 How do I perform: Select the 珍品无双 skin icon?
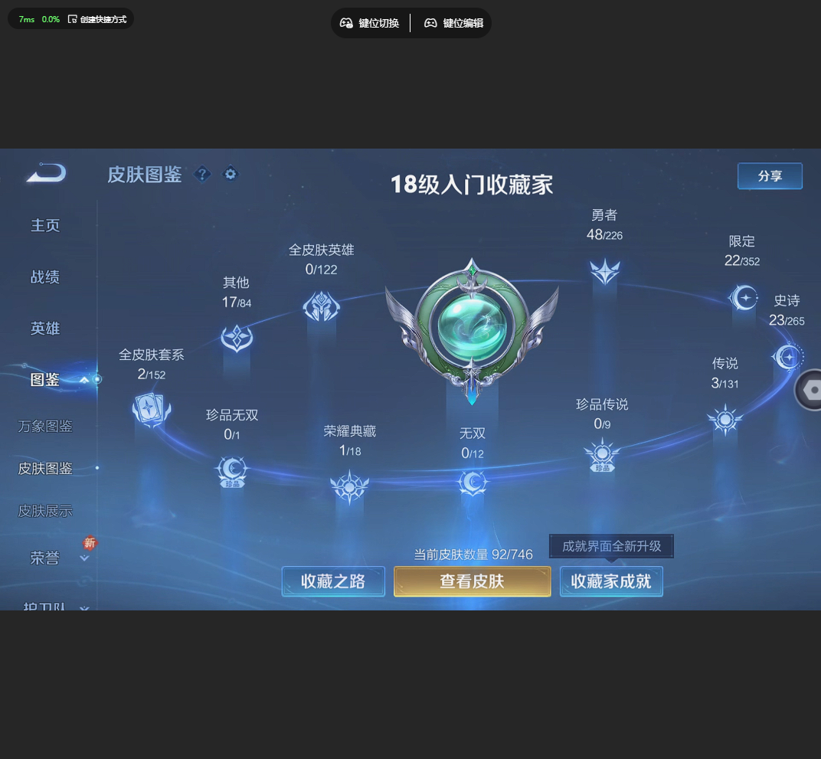(x=232, y=472)
